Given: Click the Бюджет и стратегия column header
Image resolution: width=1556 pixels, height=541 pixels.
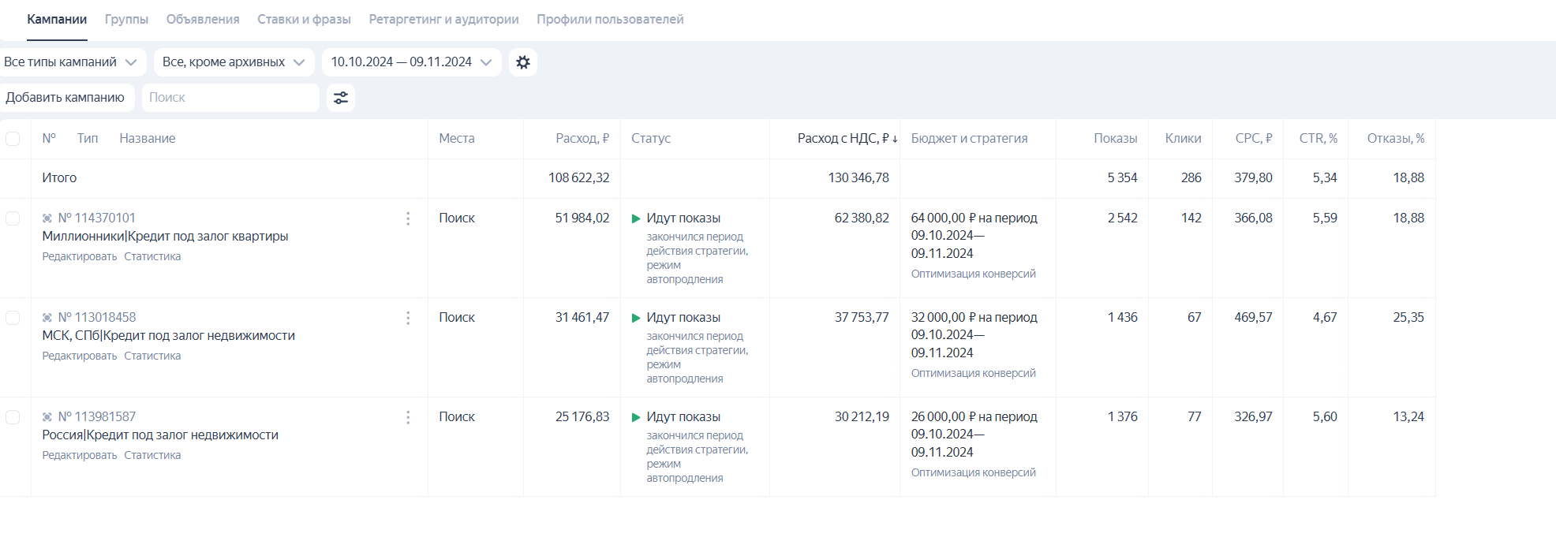Looking at the screenshot, I should click(970, 139).
